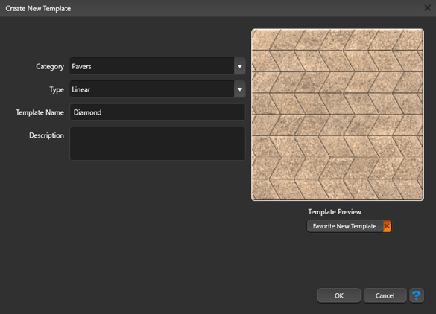Focus the empty Description text area
Viewport: 436px width, 314px height.
tap(157, 144)
